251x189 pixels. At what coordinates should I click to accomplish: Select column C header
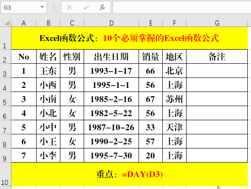click(x=72, y=23)
